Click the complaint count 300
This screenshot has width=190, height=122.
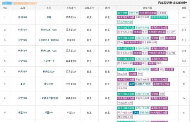click(x=184, y=17)
